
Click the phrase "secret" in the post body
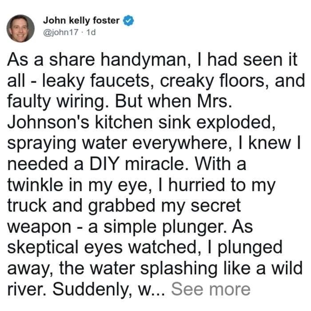[x=216, y=206]
